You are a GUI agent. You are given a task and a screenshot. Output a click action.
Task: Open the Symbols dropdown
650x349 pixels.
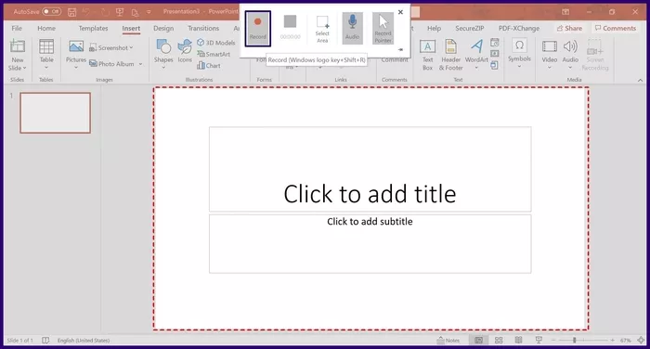519,54
